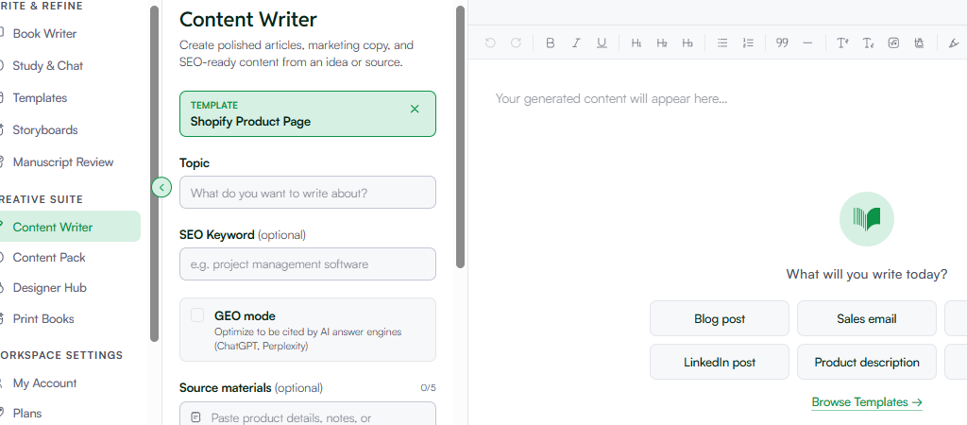Viewport: 967px width, 425px height.
Task: Select the highlighter tool
Action: [x=954, y=42]
